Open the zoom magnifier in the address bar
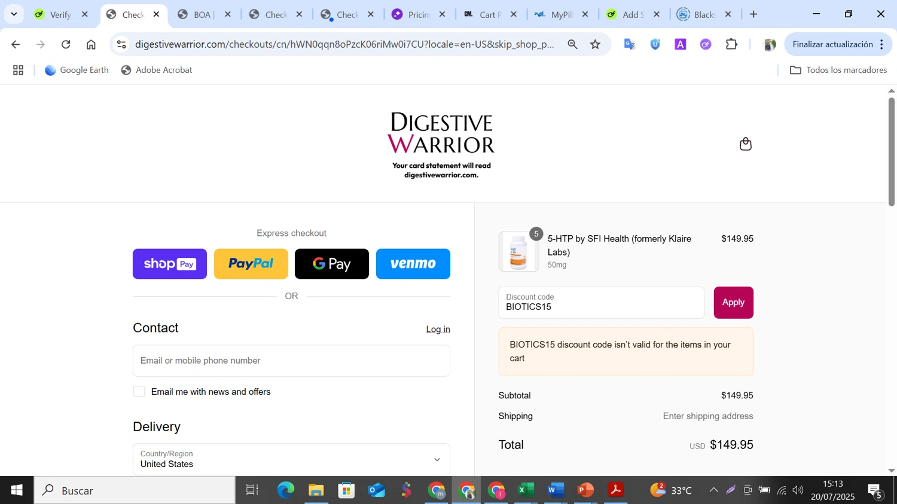897x504 pixels. (572, 44)
